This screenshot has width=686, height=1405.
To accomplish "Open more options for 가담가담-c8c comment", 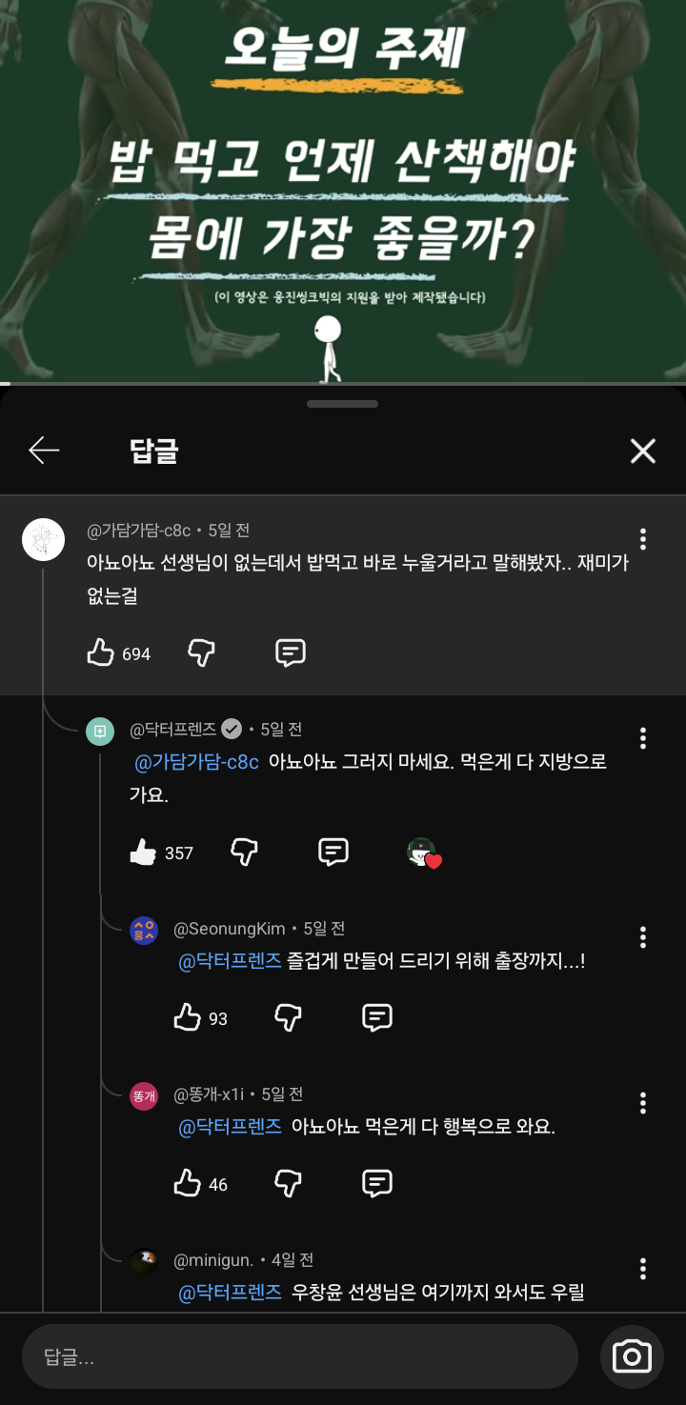I will (643, 540).
